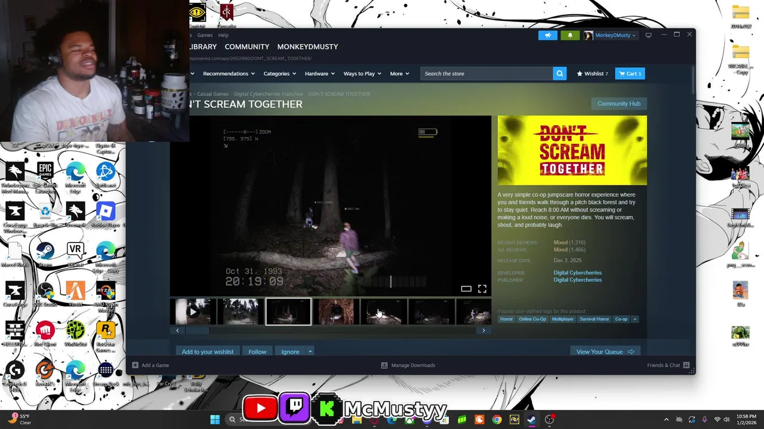The image size is (764, 429).
Task: Click the Online Co-Op tag
Action: coord(532,319)
